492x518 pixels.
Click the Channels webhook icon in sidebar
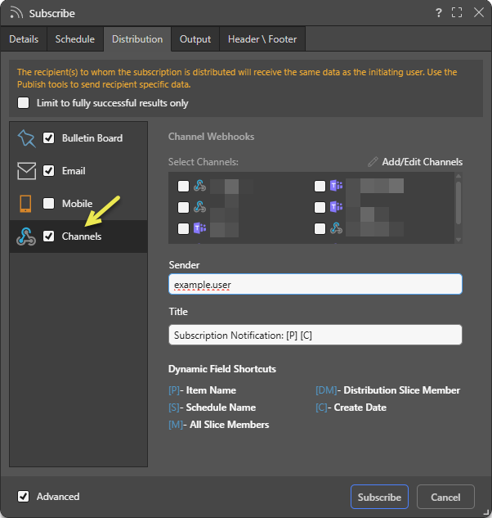pyautogui.click(x=26, y=236)
